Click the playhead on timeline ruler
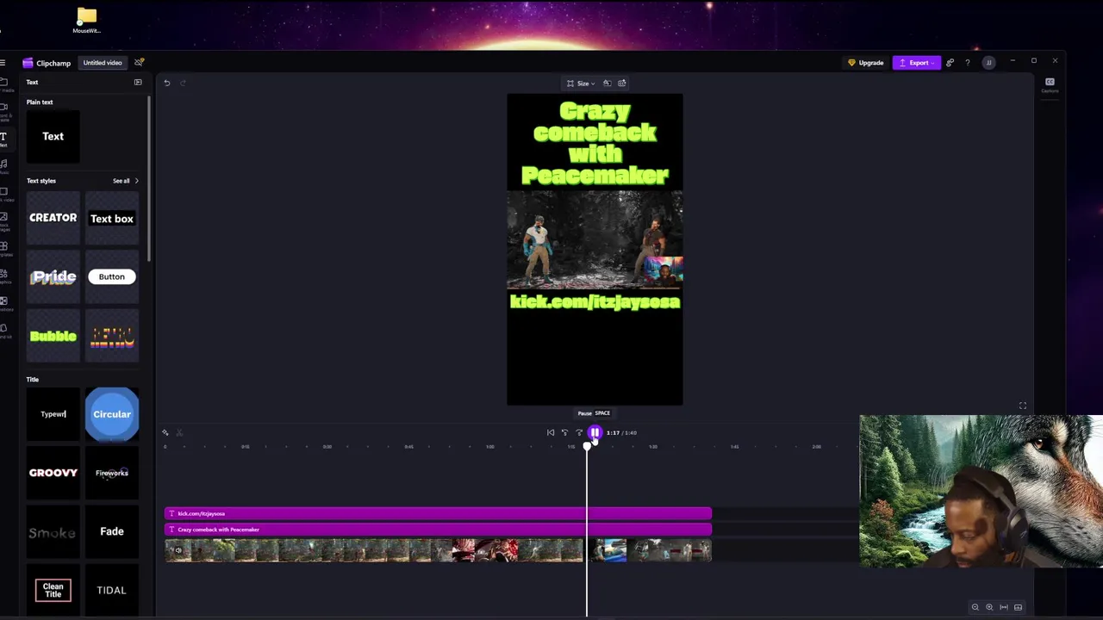The image size is (1103, 620). [x=588, y=446]
